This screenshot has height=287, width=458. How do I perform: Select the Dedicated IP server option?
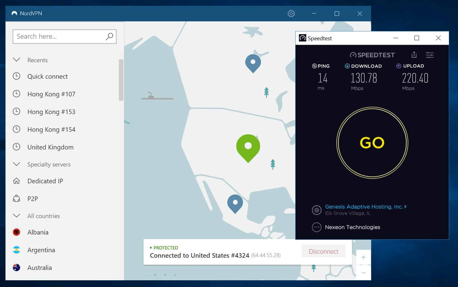45,181
